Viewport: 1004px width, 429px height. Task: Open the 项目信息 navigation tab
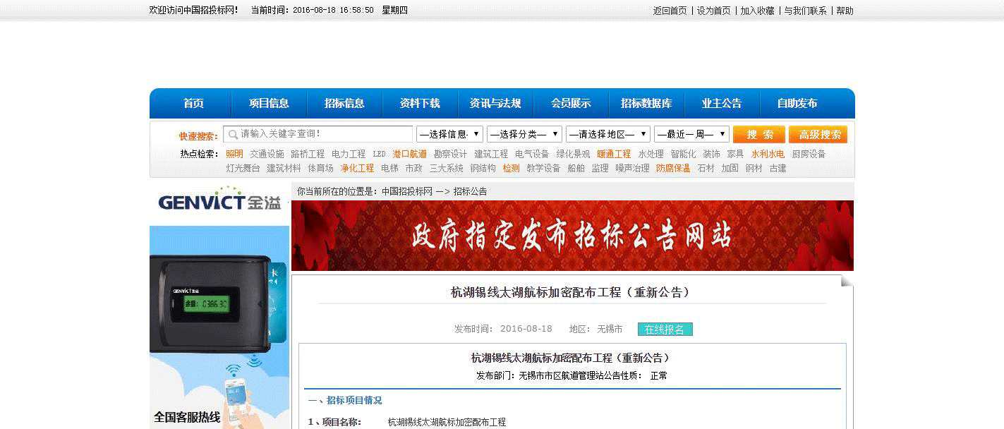pyautogui.click(x=269, y=103)
